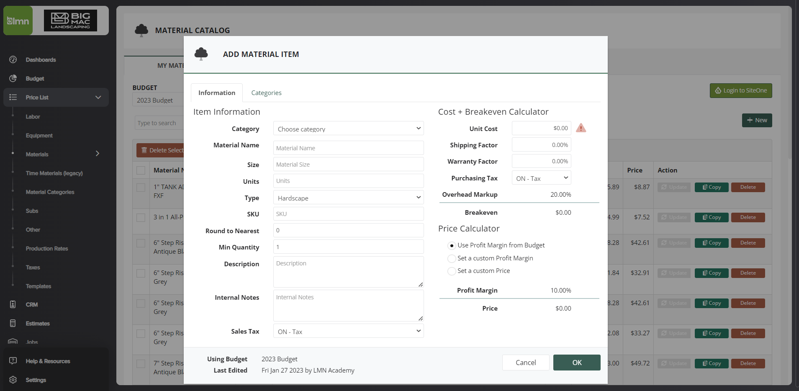Click Delete for the $7.52 row
Screen dimensions: 799x391
pyautogui.click(x=748, y=217)
